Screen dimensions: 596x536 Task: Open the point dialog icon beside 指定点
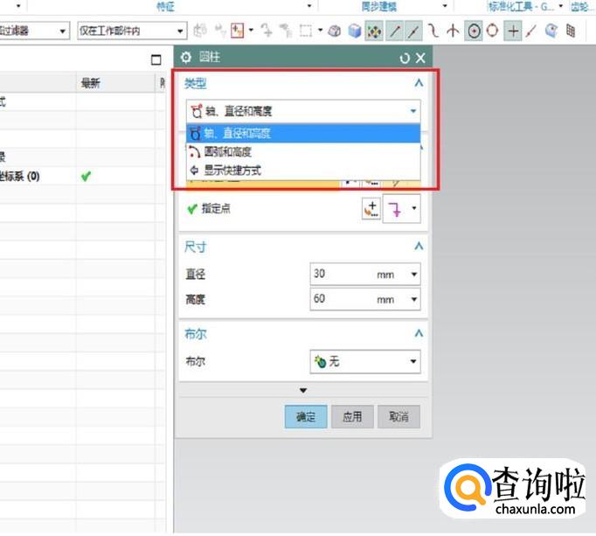(x=371, y=210)
